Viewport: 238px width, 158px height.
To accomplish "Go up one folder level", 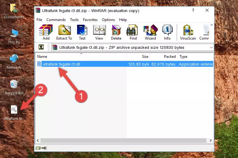I will click(x=41, y=47).
